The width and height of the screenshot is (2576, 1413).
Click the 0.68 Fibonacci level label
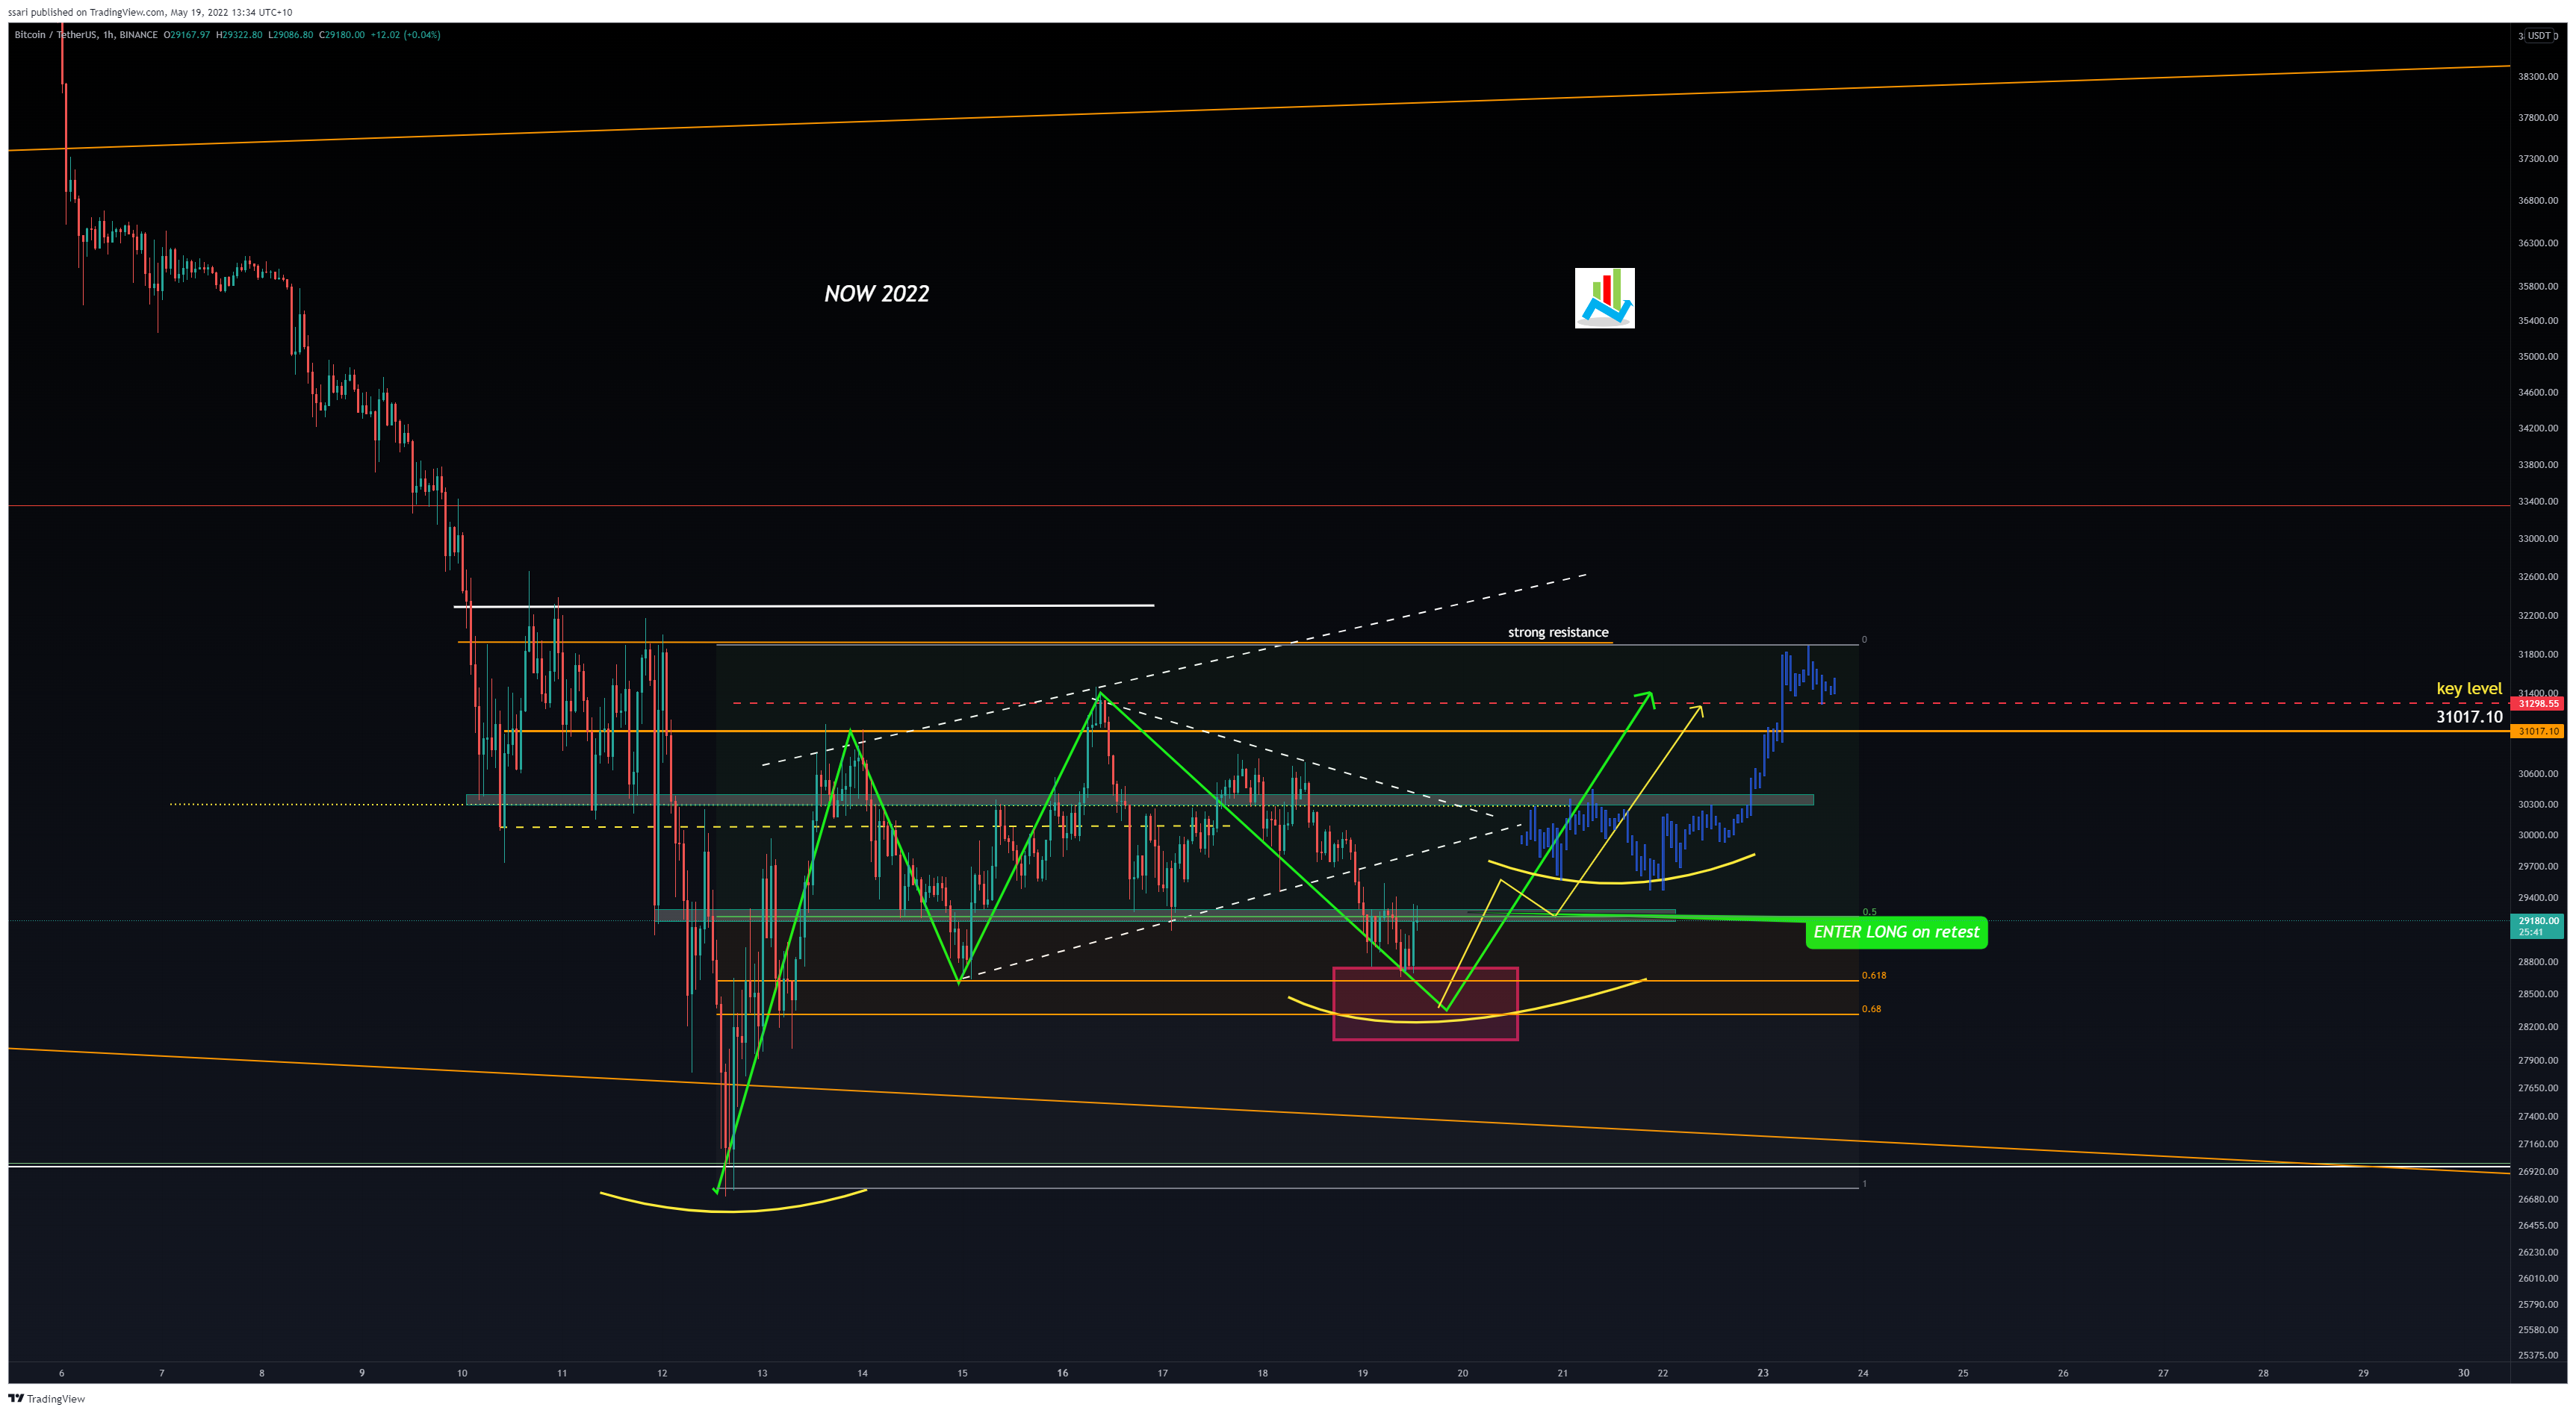tap(1871, 1009)
